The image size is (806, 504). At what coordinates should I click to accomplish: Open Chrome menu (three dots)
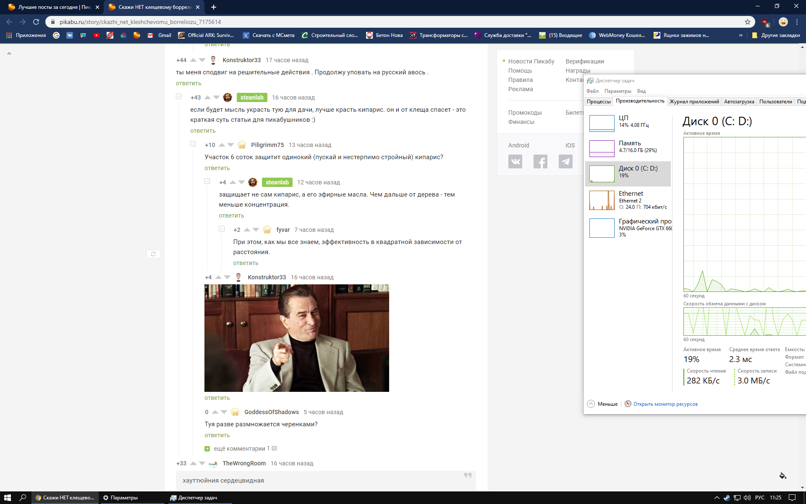coord(797,22)
